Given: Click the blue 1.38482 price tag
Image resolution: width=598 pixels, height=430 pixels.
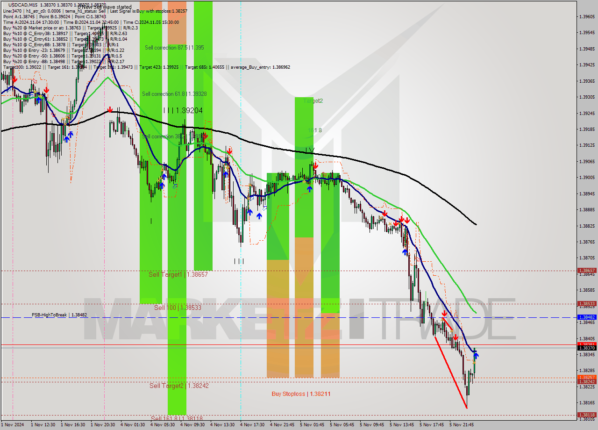Looking at the screenshot, I should [587, 317].
